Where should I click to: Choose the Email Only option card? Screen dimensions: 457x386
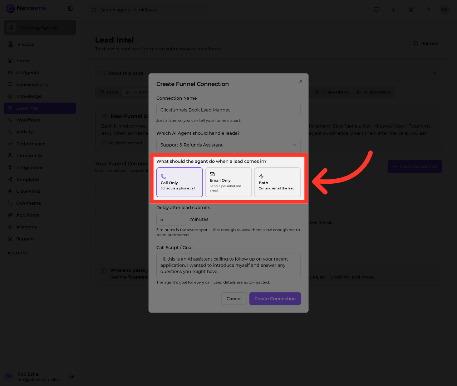click(228, 182)
